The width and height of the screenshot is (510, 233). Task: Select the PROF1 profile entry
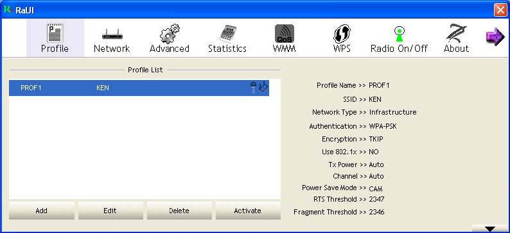pyautogui.click(x=139, y=88)
